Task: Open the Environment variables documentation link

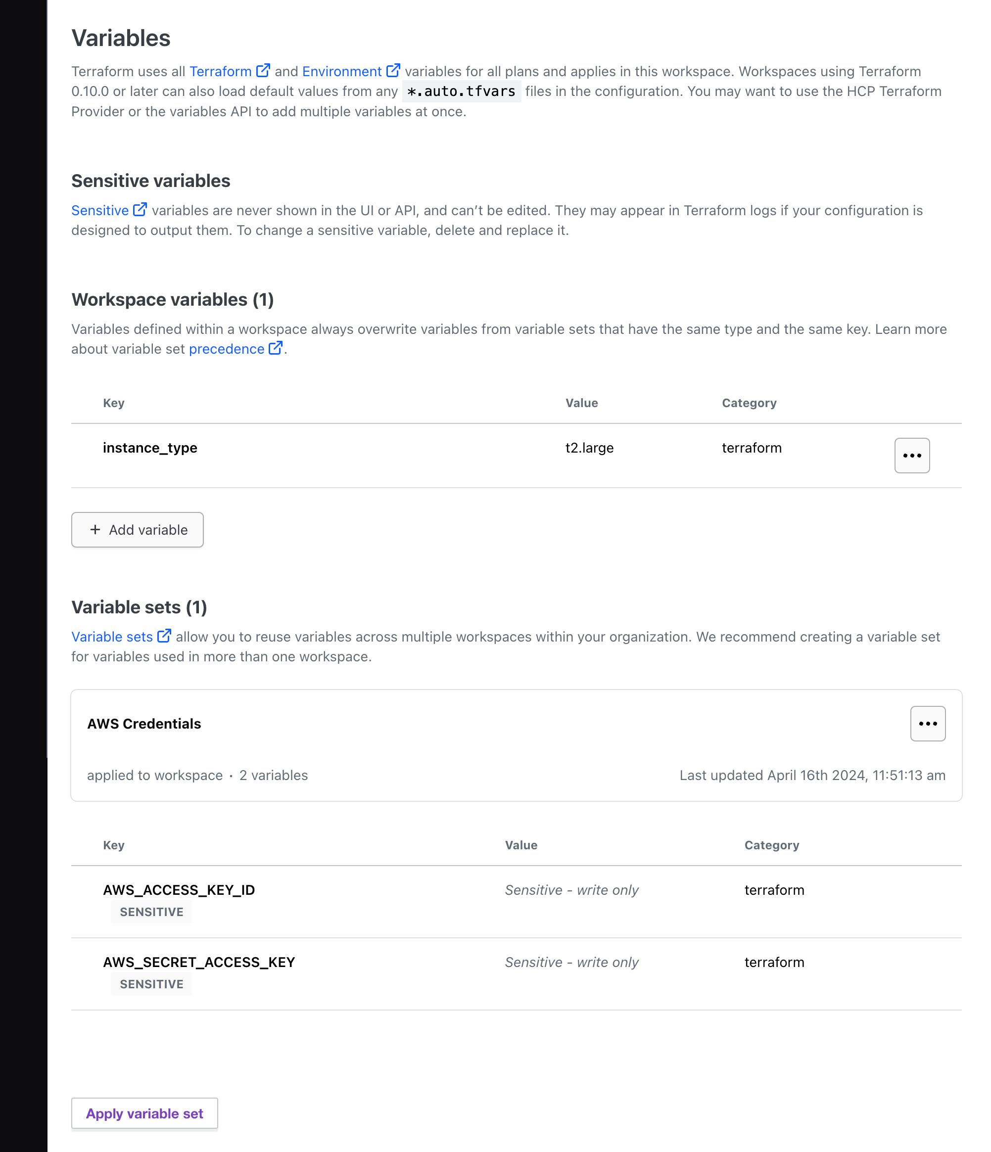Action: [341, 71]
